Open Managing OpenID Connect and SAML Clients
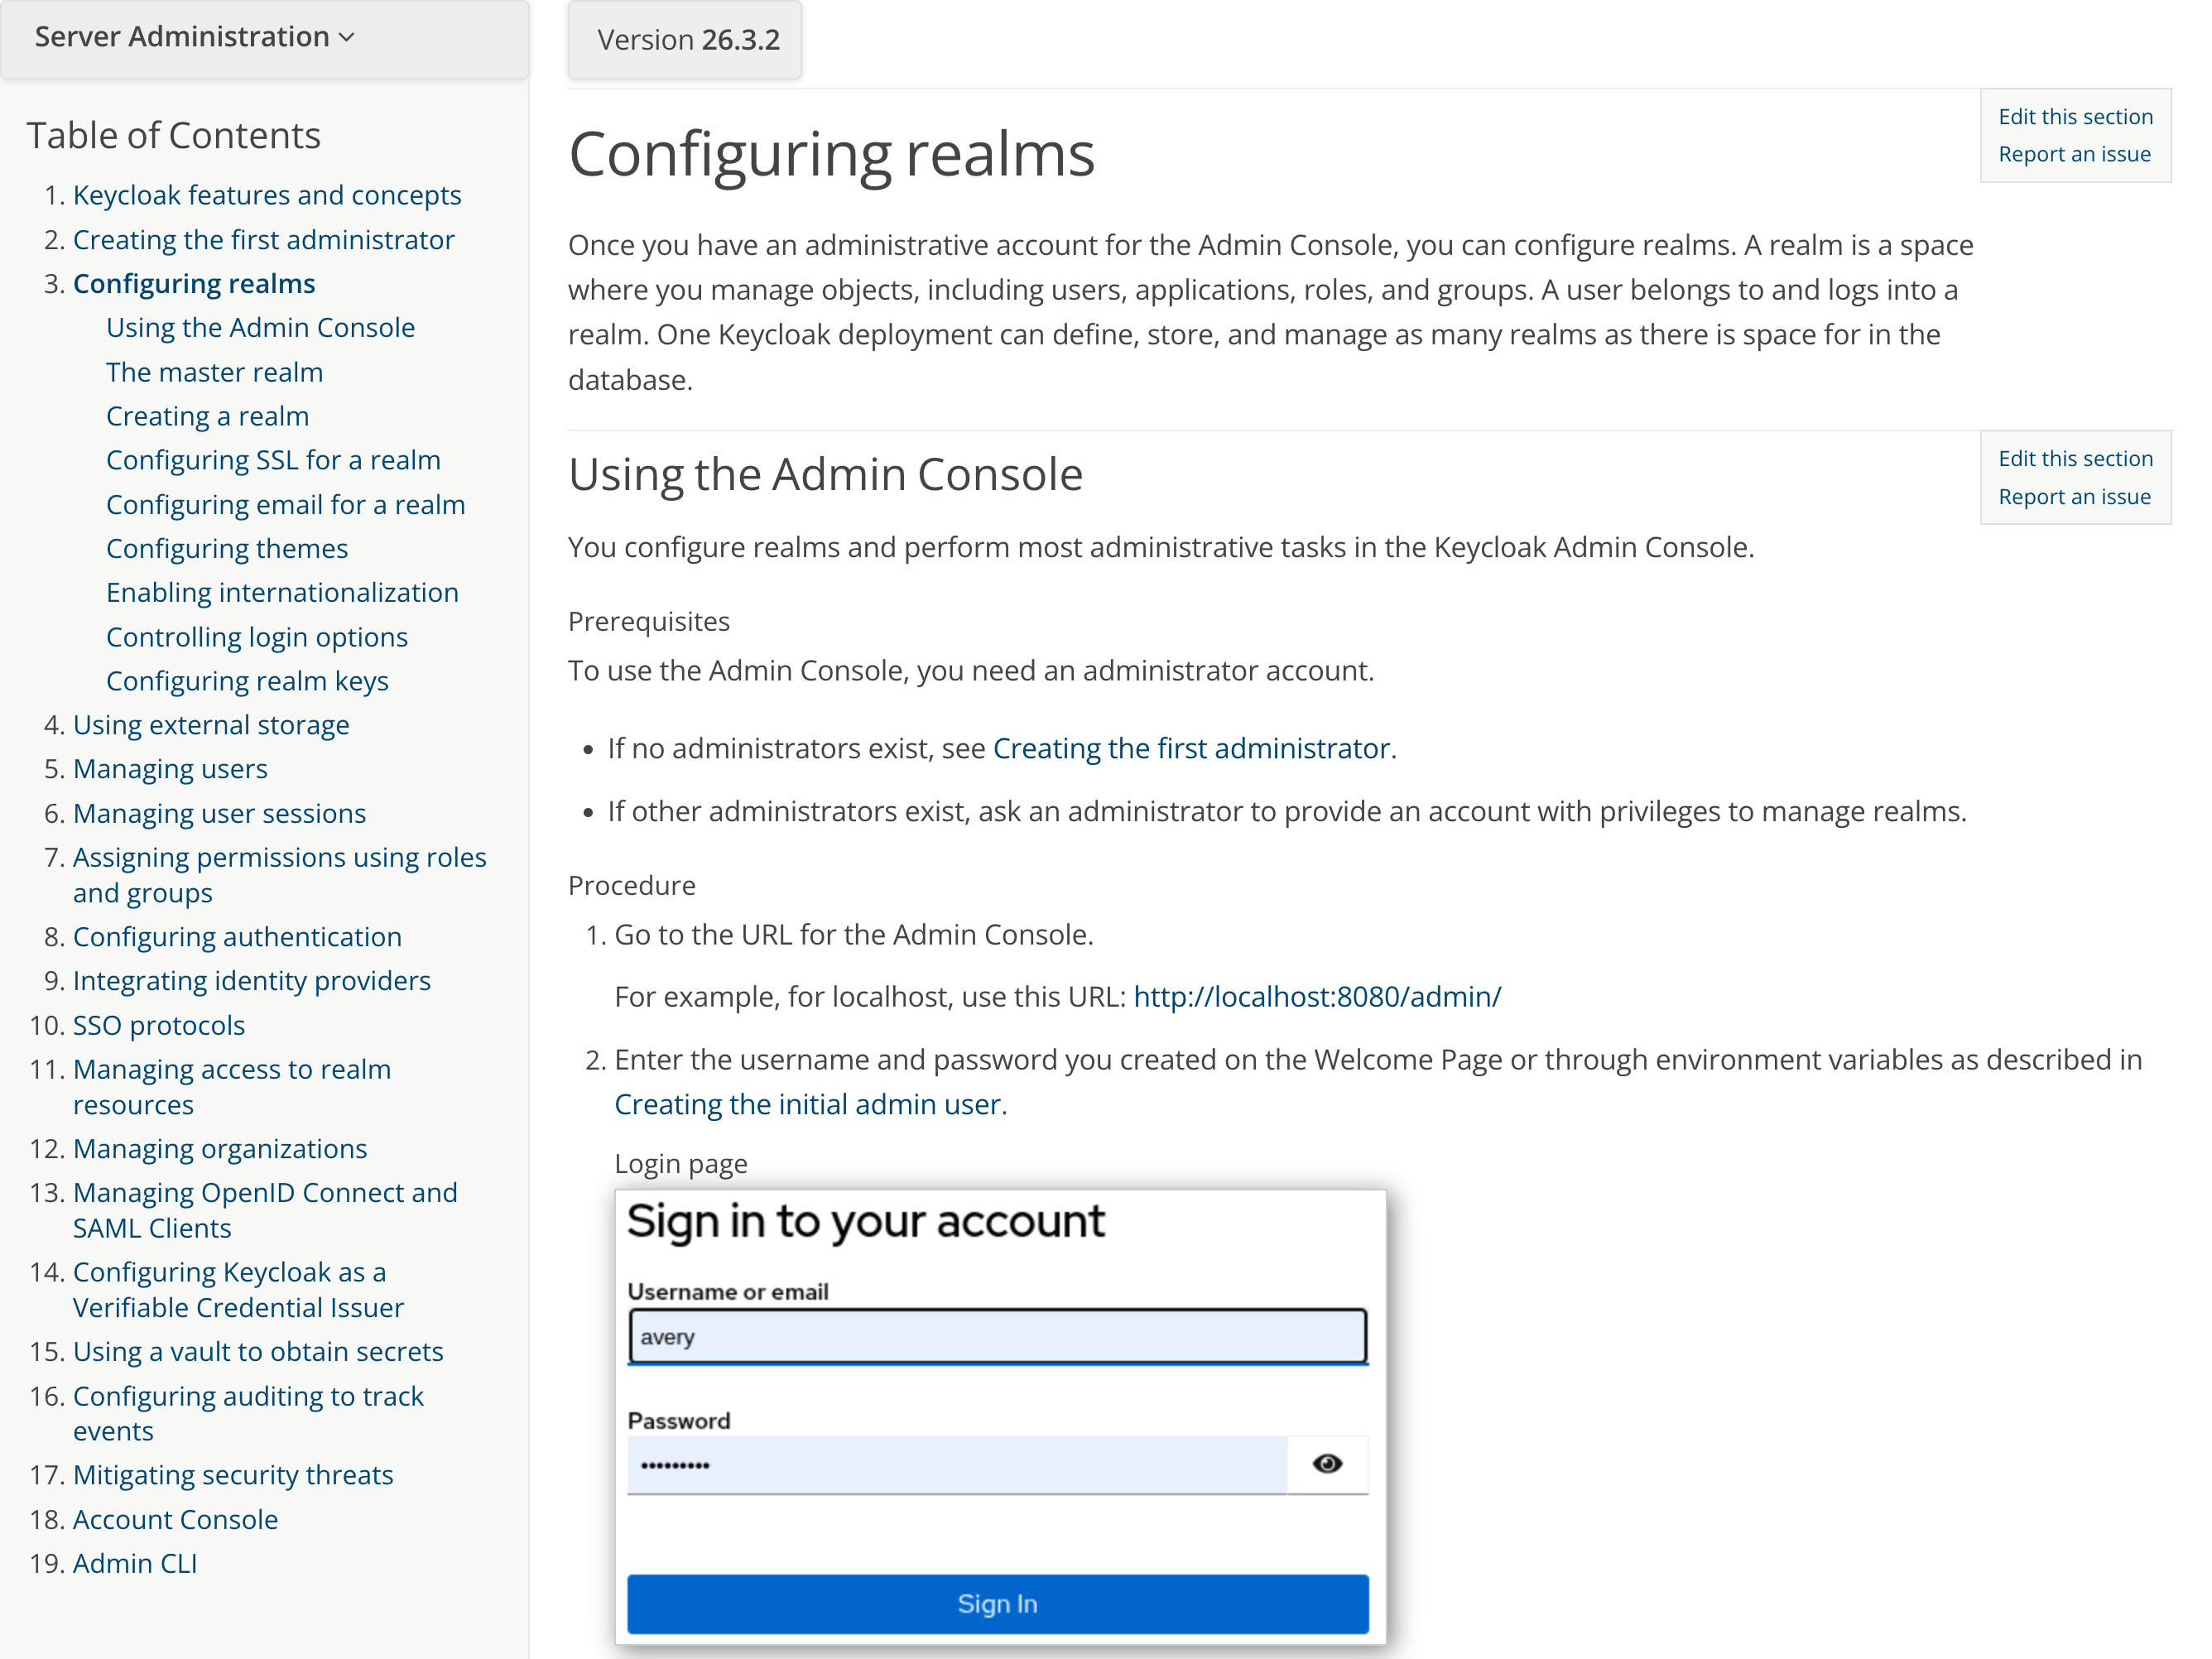Viewport: 2212px width, 1659px height. tap(265, 1211)
